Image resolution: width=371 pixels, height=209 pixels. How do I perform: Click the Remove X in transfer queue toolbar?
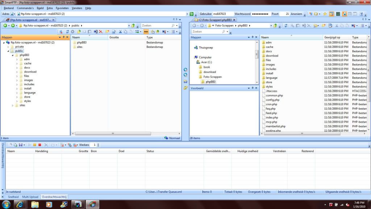click(46, 145)
